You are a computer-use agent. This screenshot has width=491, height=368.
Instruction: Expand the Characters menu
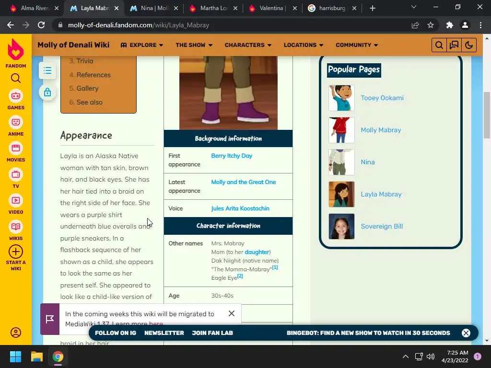coord(248,45)
